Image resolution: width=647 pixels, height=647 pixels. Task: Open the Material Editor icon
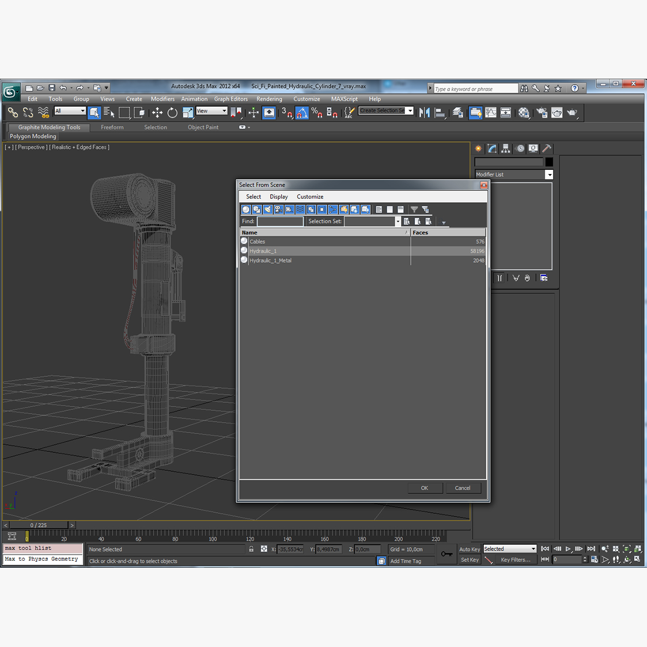(524, 112)
